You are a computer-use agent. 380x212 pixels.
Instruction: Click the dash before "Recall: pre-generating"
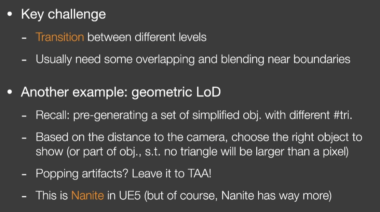pyautogui.click(x=24, y=116)
